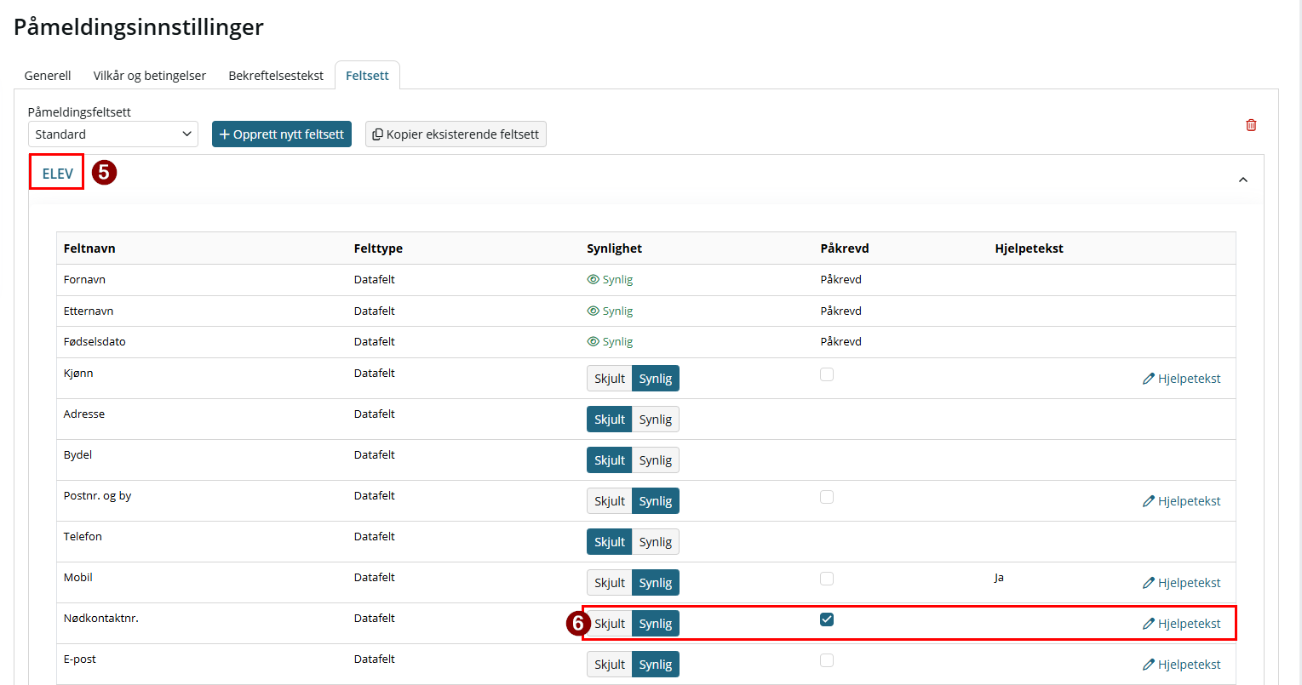This screenshot has height=685, width=1302.
Task: Set Kjønn visibility to Synlig
Action: [x=656, y=379]
